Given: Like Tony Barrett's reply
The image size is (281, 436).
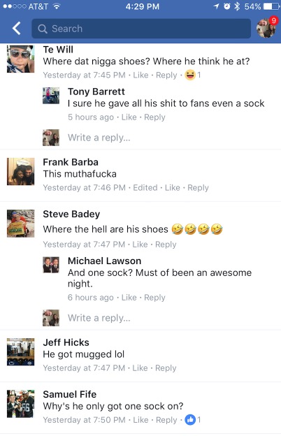Looking at the screenshot, I should (129, 117).
